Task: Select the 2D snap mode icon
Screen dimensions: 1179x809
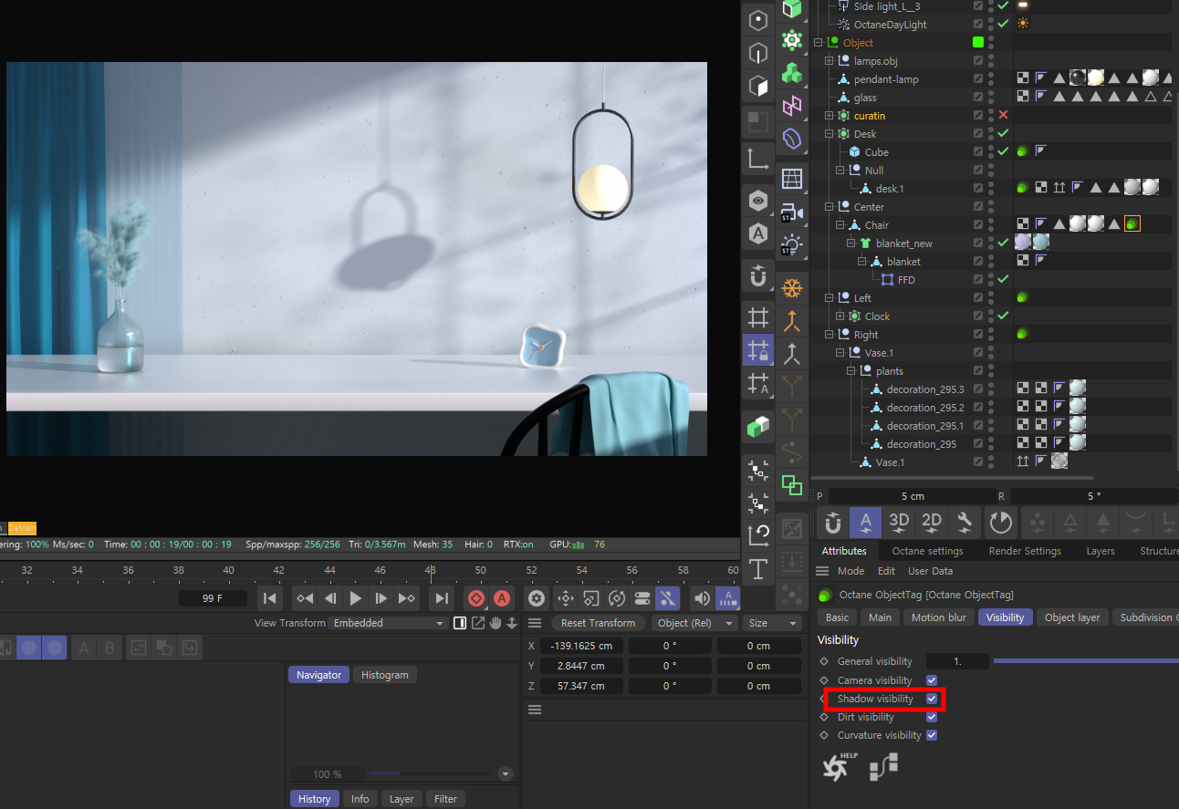Action: 932,523
